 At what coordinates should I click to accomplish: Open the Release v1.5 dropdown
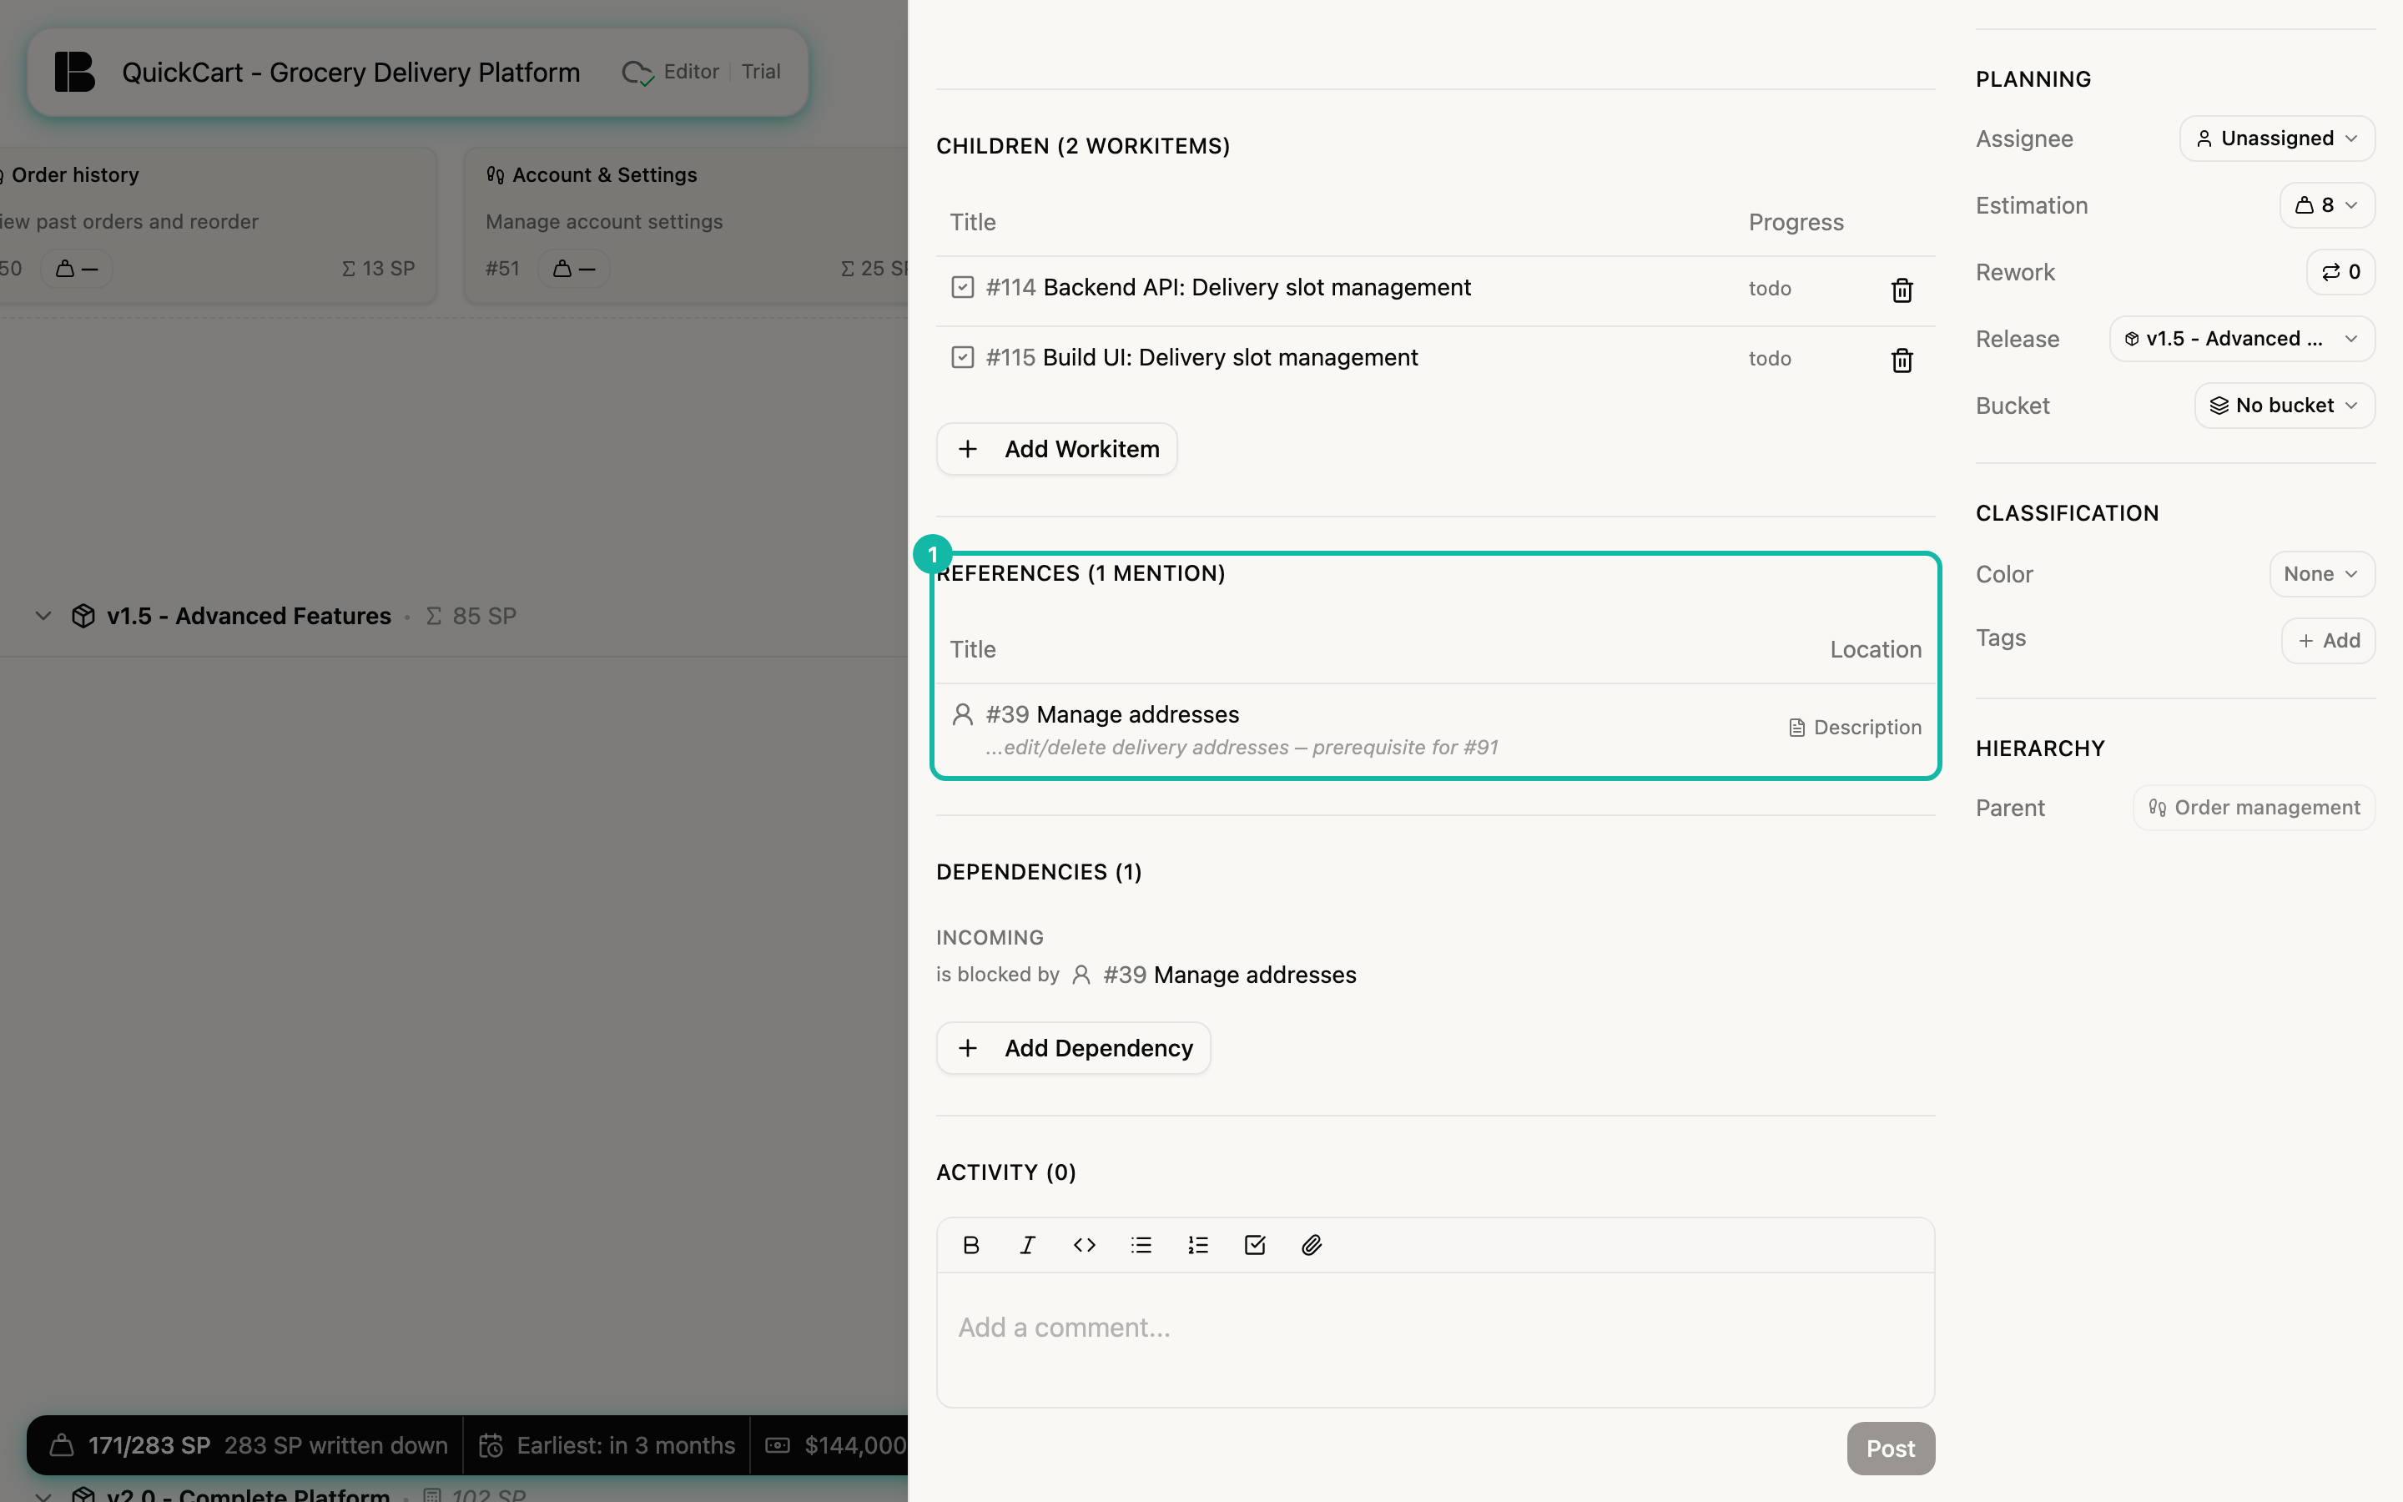[x=2241, y=339]
